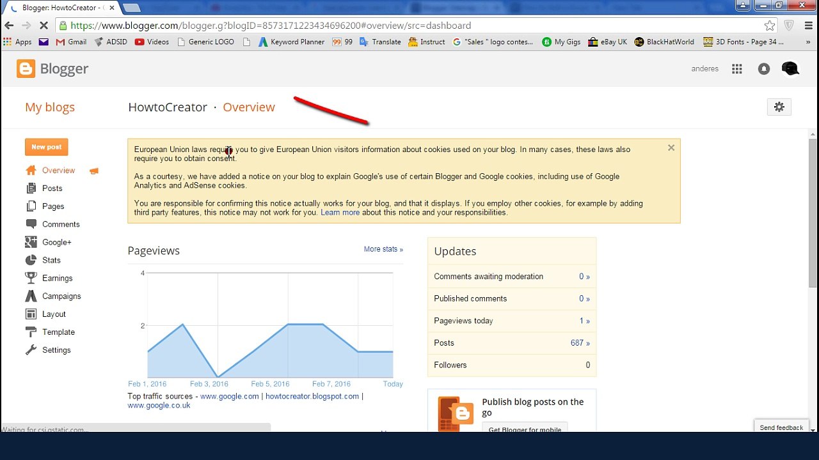This screenshot has width=819, height=460.
Task: Open Pageviews today count
Action: point(584,321)
